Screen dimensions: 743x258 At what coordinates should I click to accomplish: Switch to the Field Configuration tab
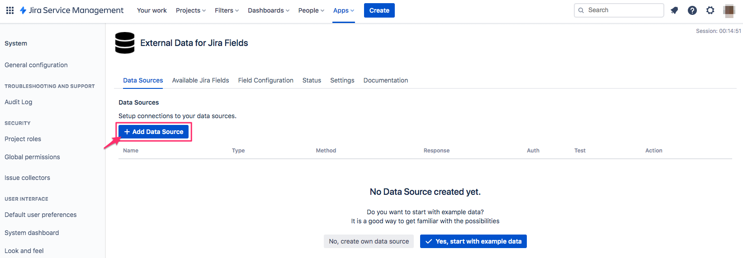[266, 80]
